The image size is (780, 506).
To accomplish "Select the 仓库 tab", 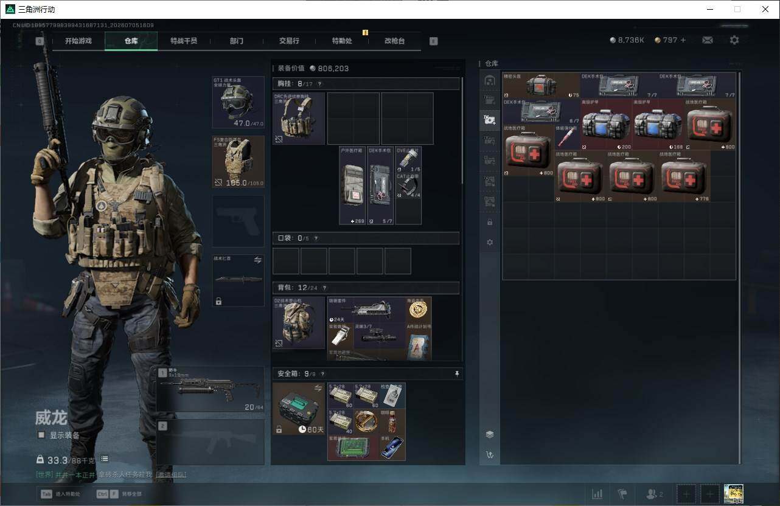I will (x=131, y=41).
